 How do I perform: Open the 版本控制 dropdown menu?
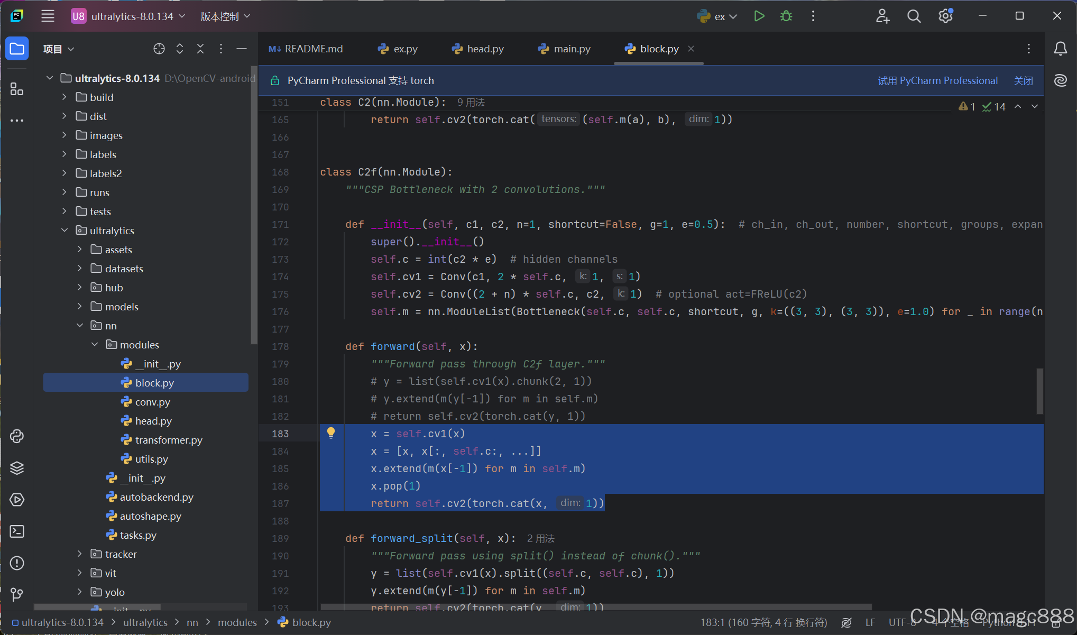tap(225, 16)
